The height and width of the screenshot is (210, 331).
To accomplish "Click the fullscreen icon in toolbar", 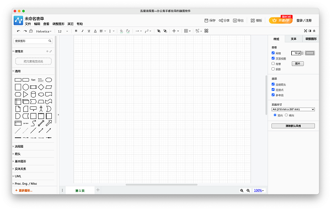I will [x=306, y=31].
